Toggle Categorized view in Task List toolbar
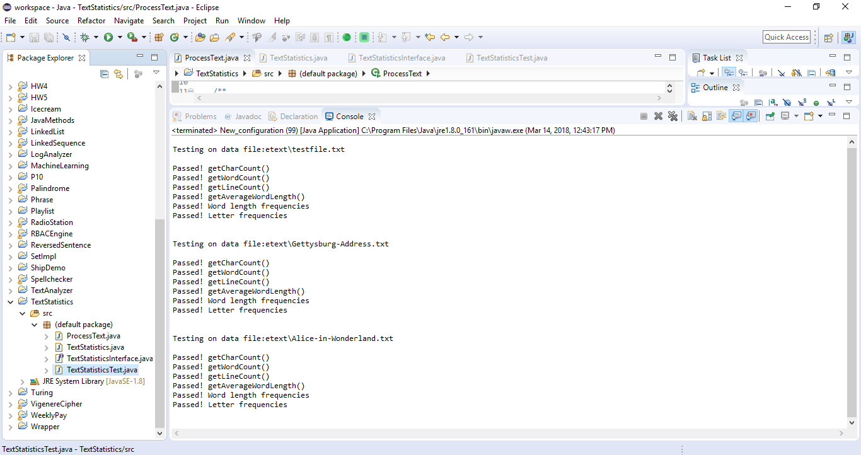 [x=729, y=73]
